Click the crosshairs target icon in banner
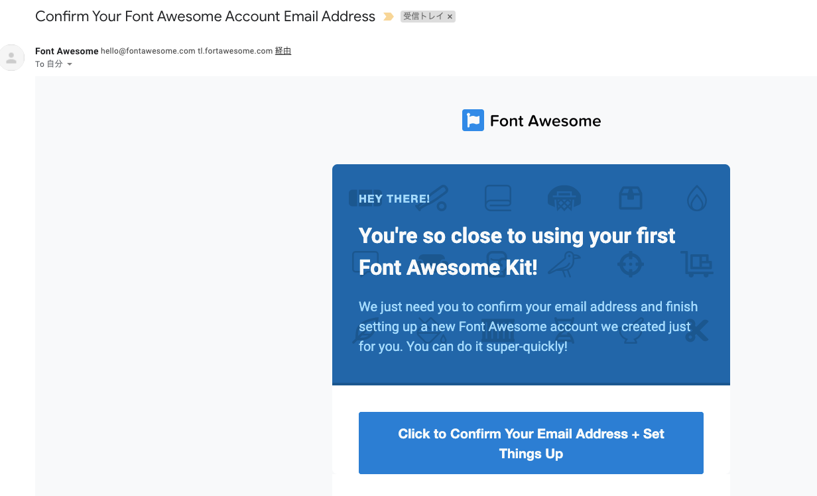This screenshot has height=496, width=817. tap(630, 264)
